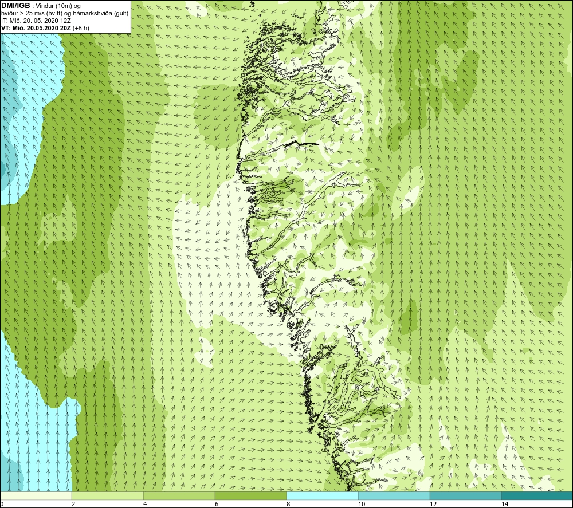Click the legend value 2
573x508 pixels.
pos(73,504)
